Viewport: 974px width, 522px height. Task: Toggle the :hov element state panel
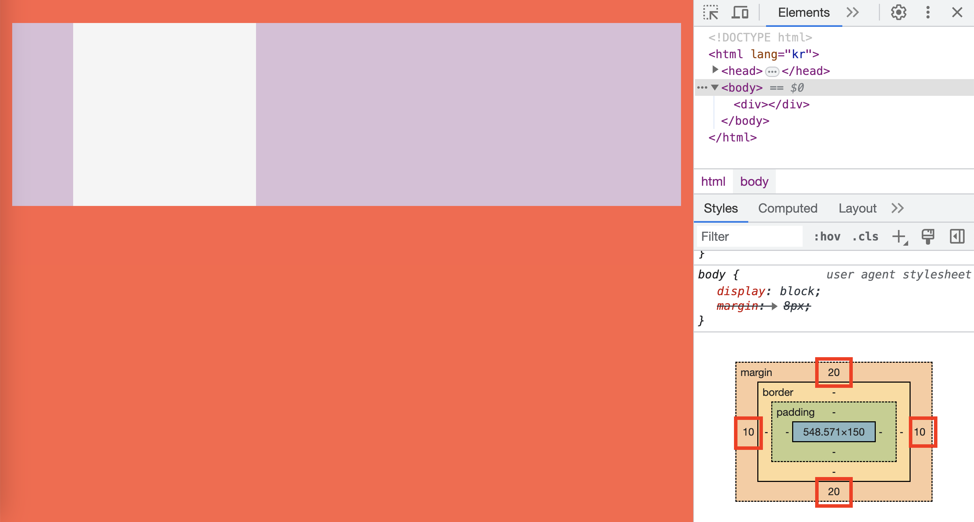[827, 237]
